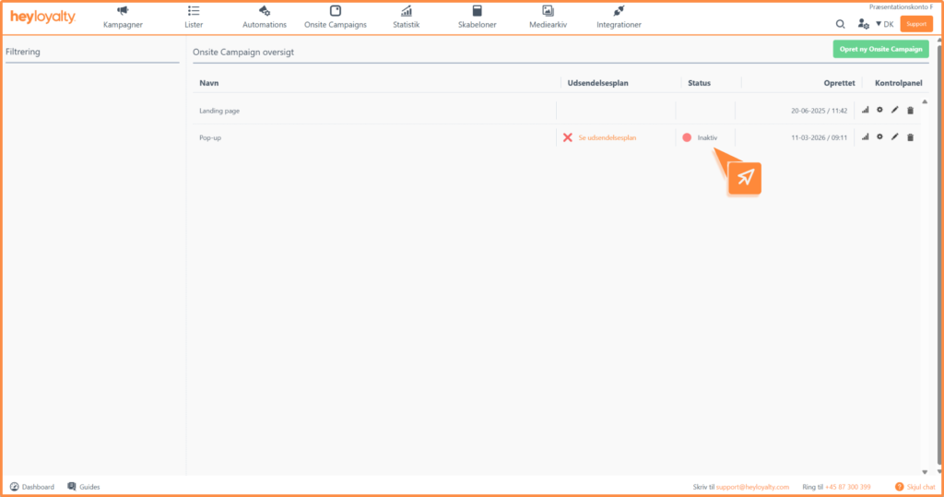Open the Mediearkiv section
944x497 pixels.
click(x=548, y=17)
